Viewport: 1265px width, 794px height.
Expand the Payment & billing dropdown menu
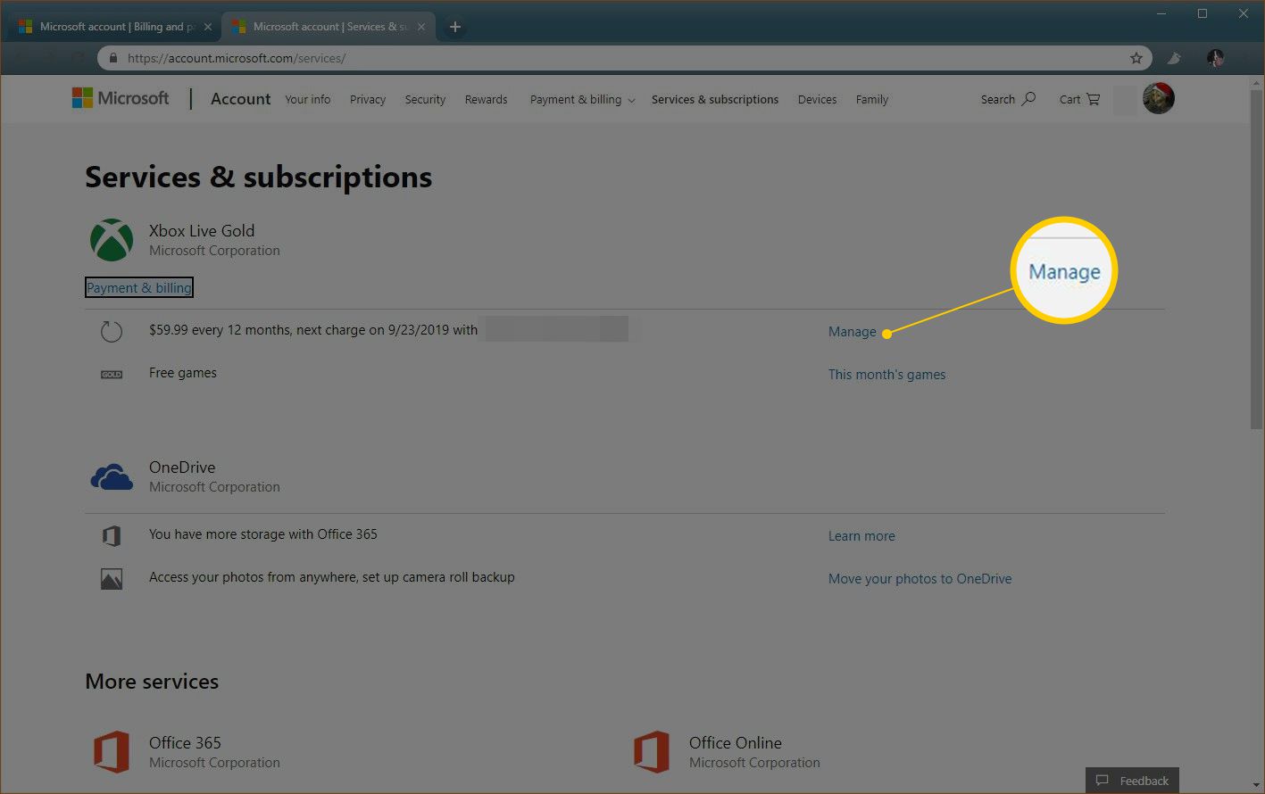tap(582, 100)
